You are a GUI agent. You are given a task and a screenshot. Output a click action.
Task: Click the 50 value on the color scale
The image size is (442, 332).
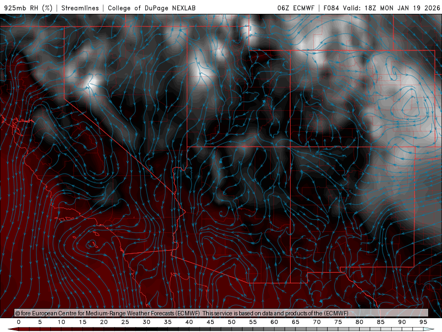[231, 322]
